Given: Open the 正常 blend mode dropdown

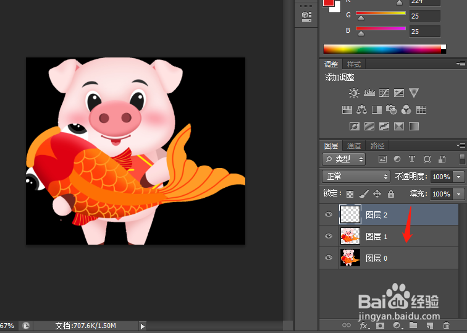Looking at the screenshot, I should (x=356, y=177).
